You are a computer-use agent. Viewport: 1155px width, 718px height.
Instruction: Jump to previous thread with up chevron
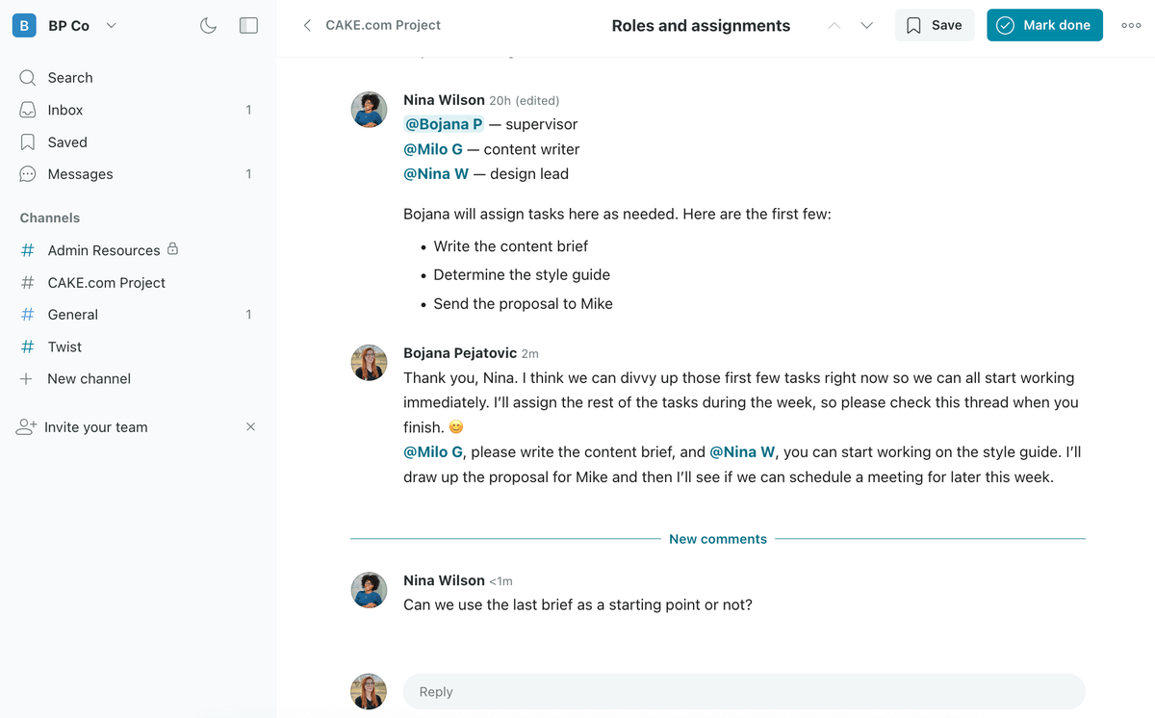point(834,26)
